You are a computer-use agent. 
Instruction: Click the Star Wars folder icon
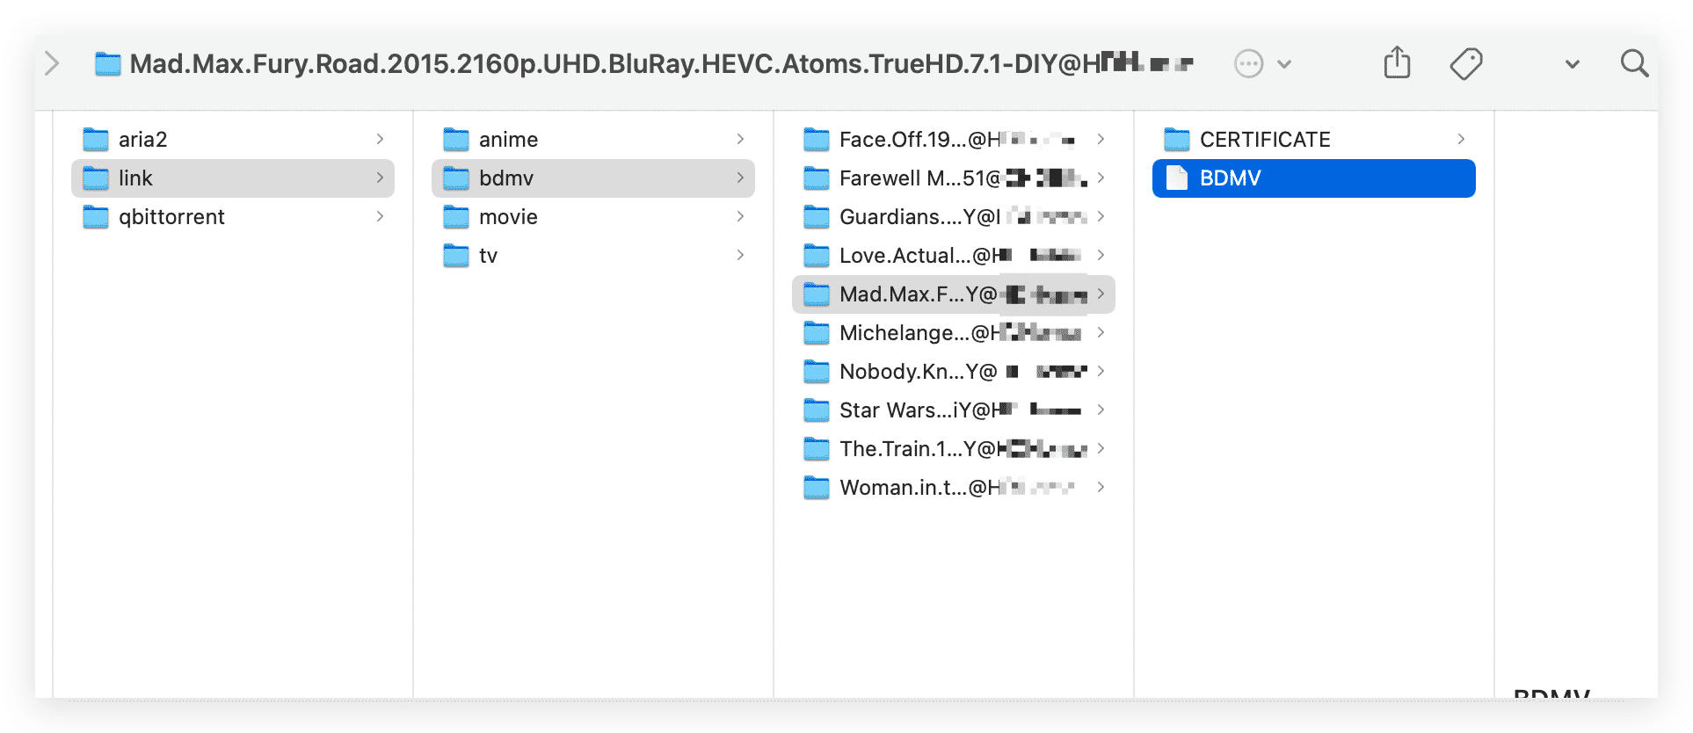817,410
